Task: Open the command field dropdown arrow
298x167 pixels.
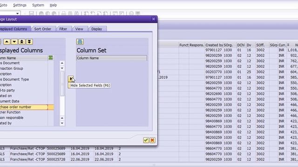Action: (18, 13)
